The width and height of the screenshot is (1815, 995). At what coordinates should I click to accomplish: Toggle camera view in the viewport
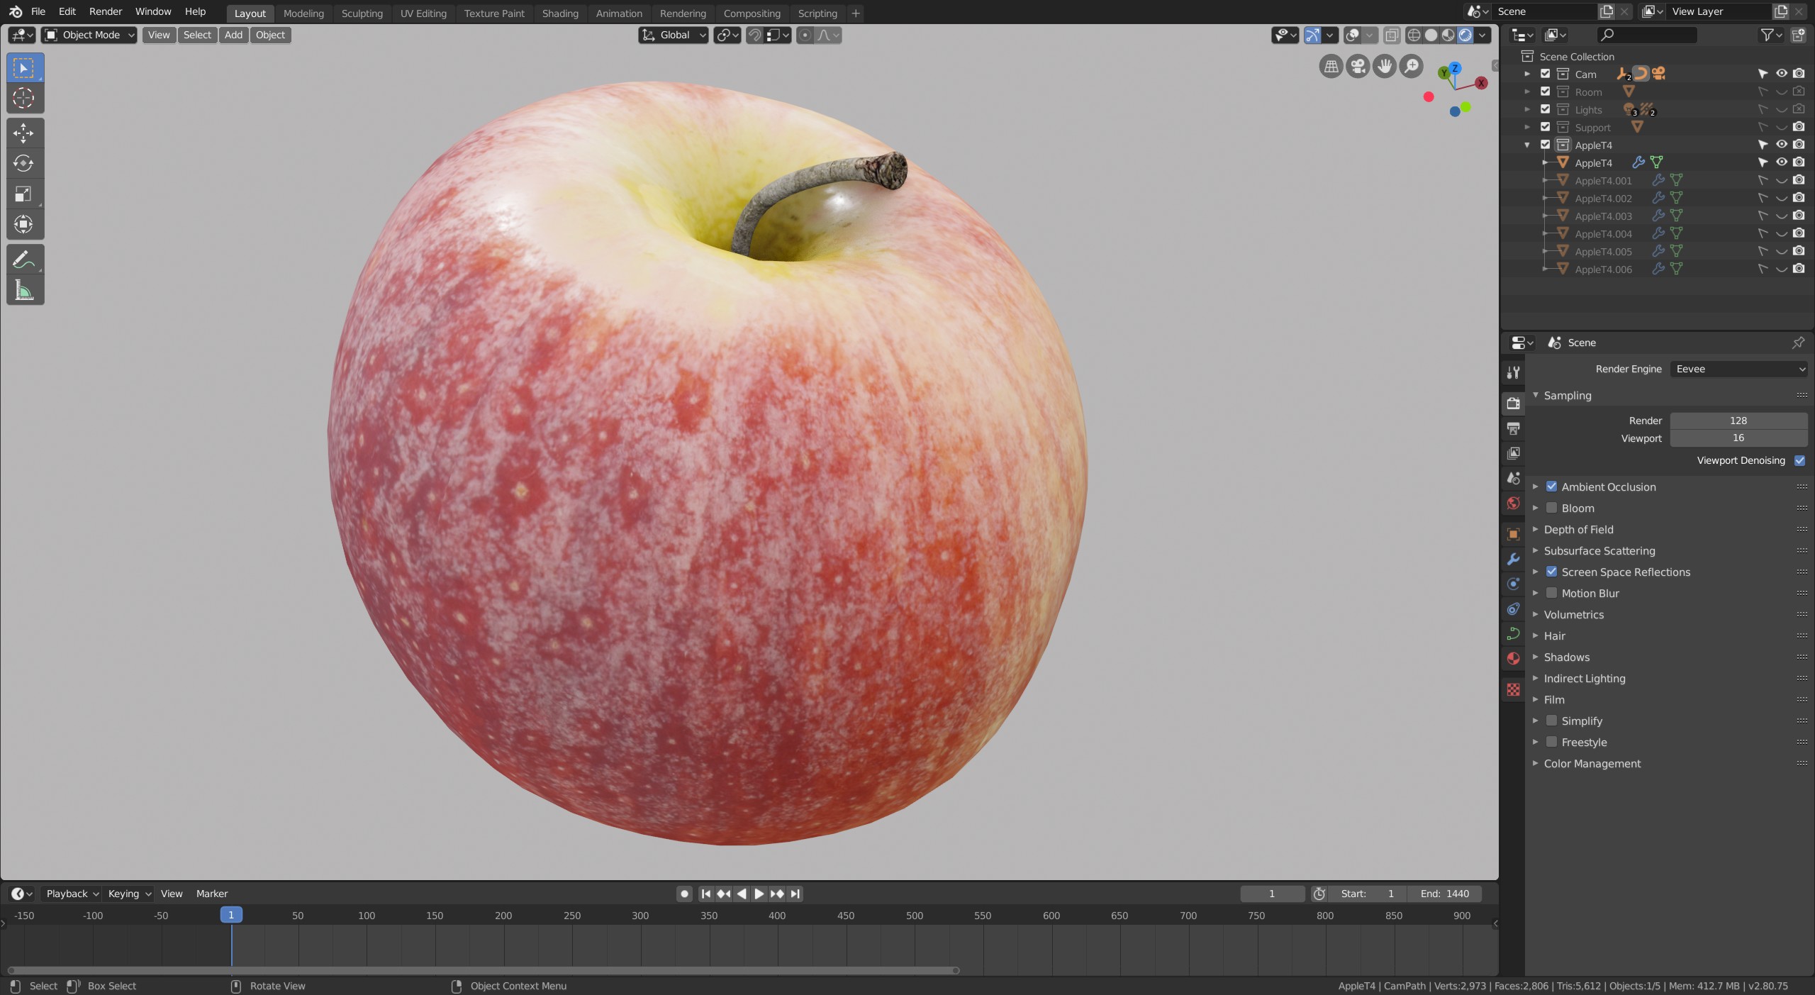[x=1358, y=67]
